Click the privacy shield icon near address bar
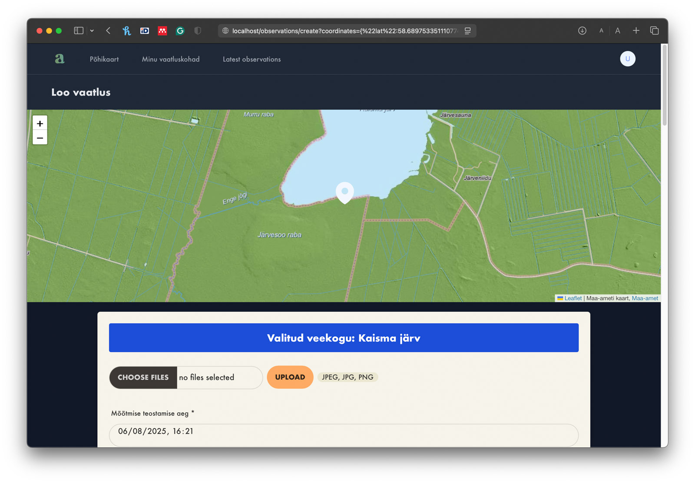The image size is (695, 483). (x=198, y=30)
